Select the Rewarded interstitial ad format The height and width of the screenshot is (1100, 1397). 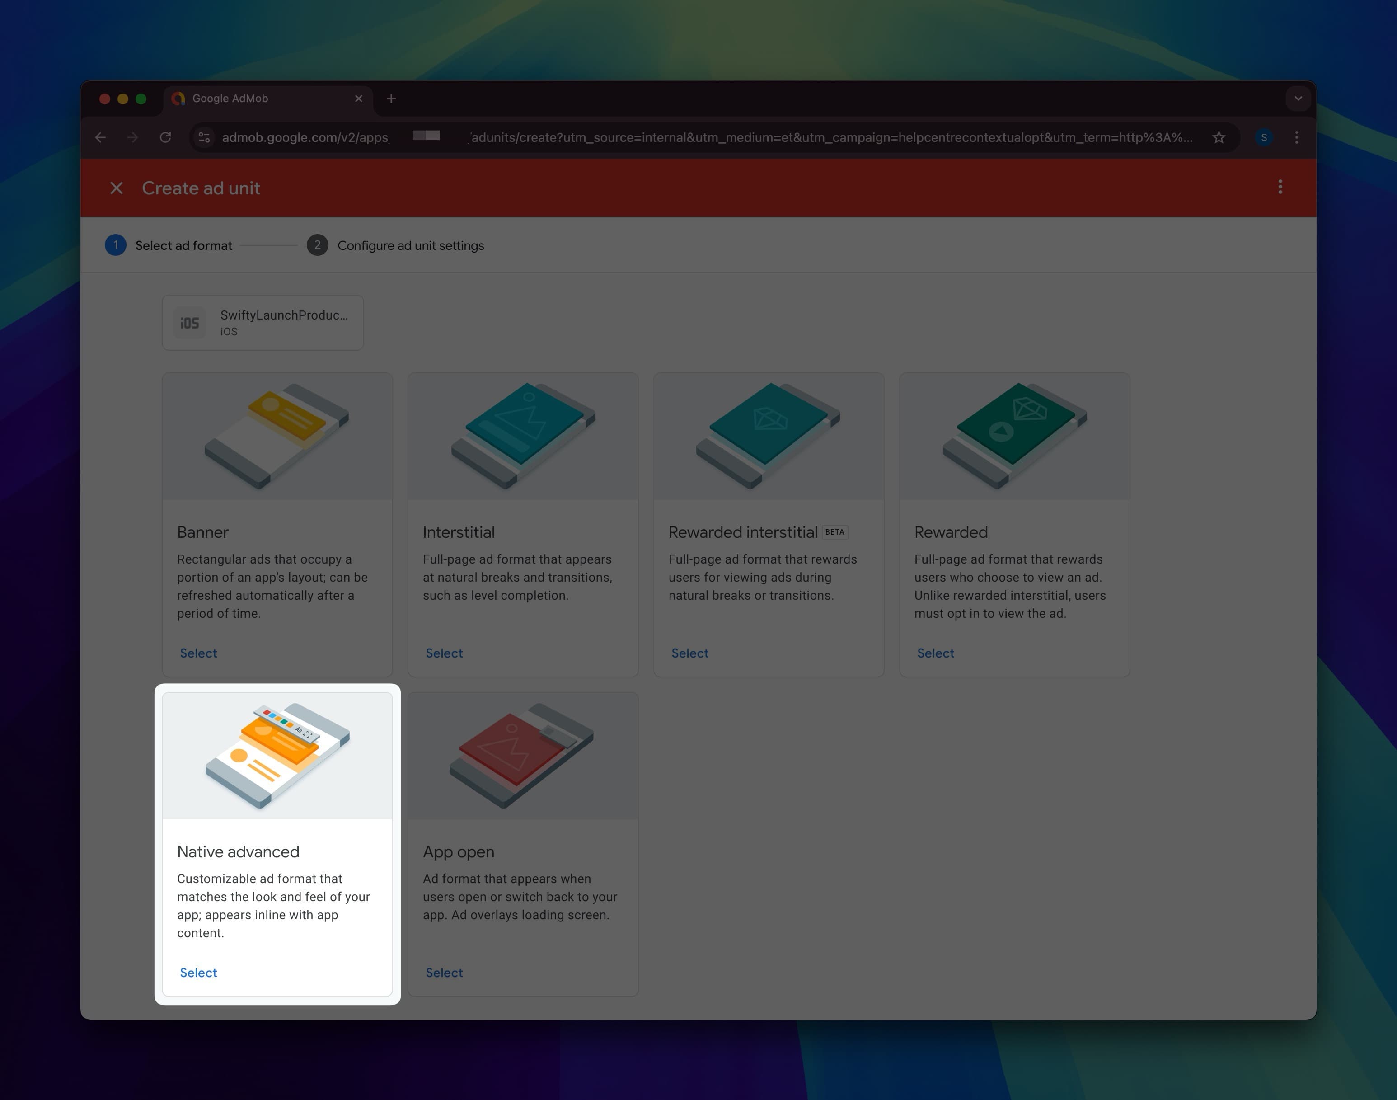click(690, 653)
